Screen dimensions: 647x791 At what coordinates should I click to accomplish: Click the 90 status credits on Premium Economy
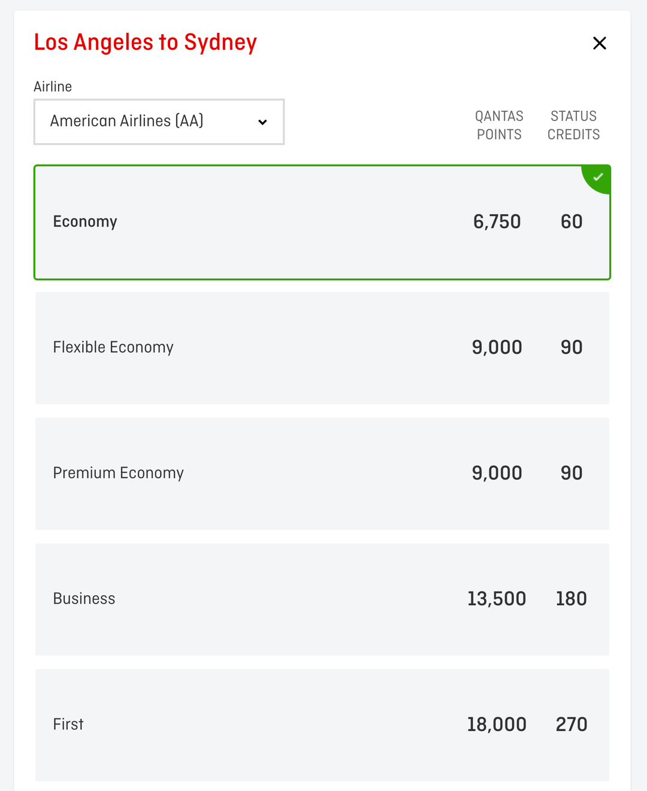[571, 473]
